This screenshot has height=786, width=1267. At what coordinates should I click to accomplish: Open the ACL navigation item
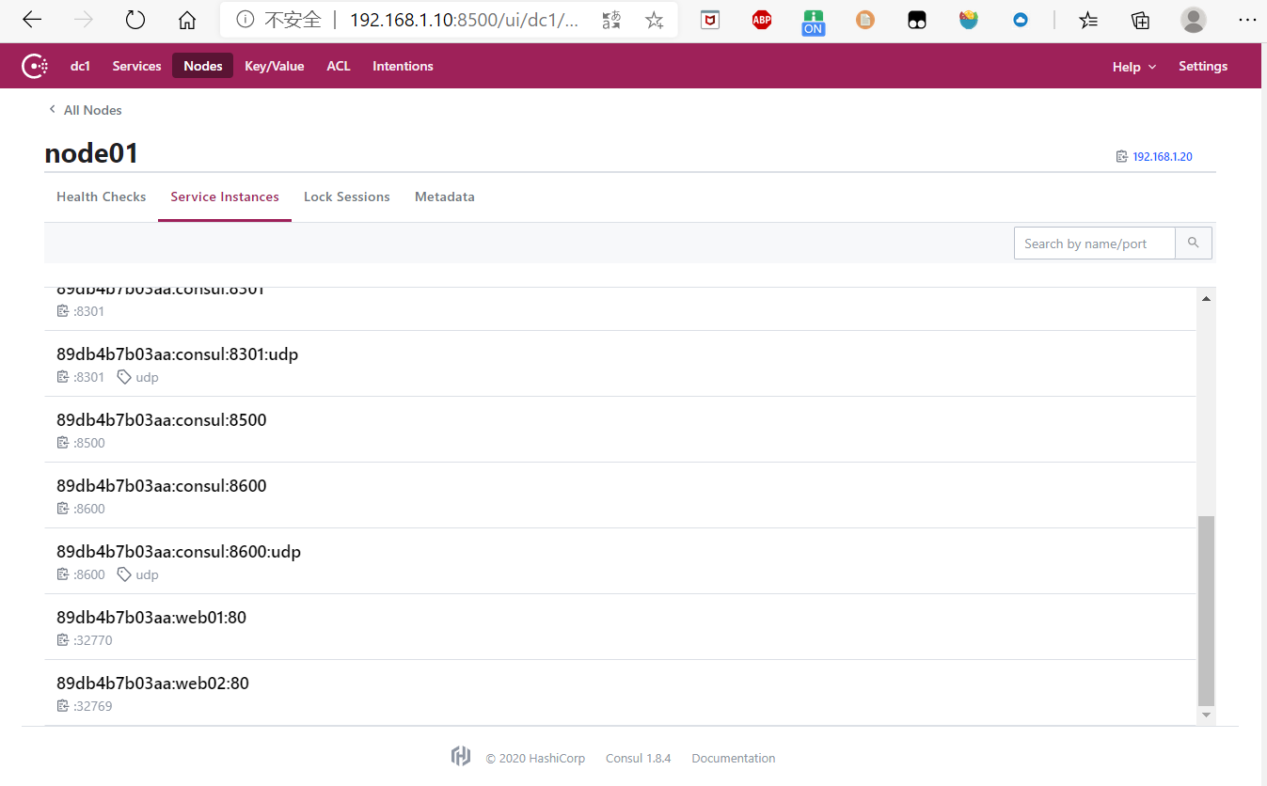[x=339, y=66]
